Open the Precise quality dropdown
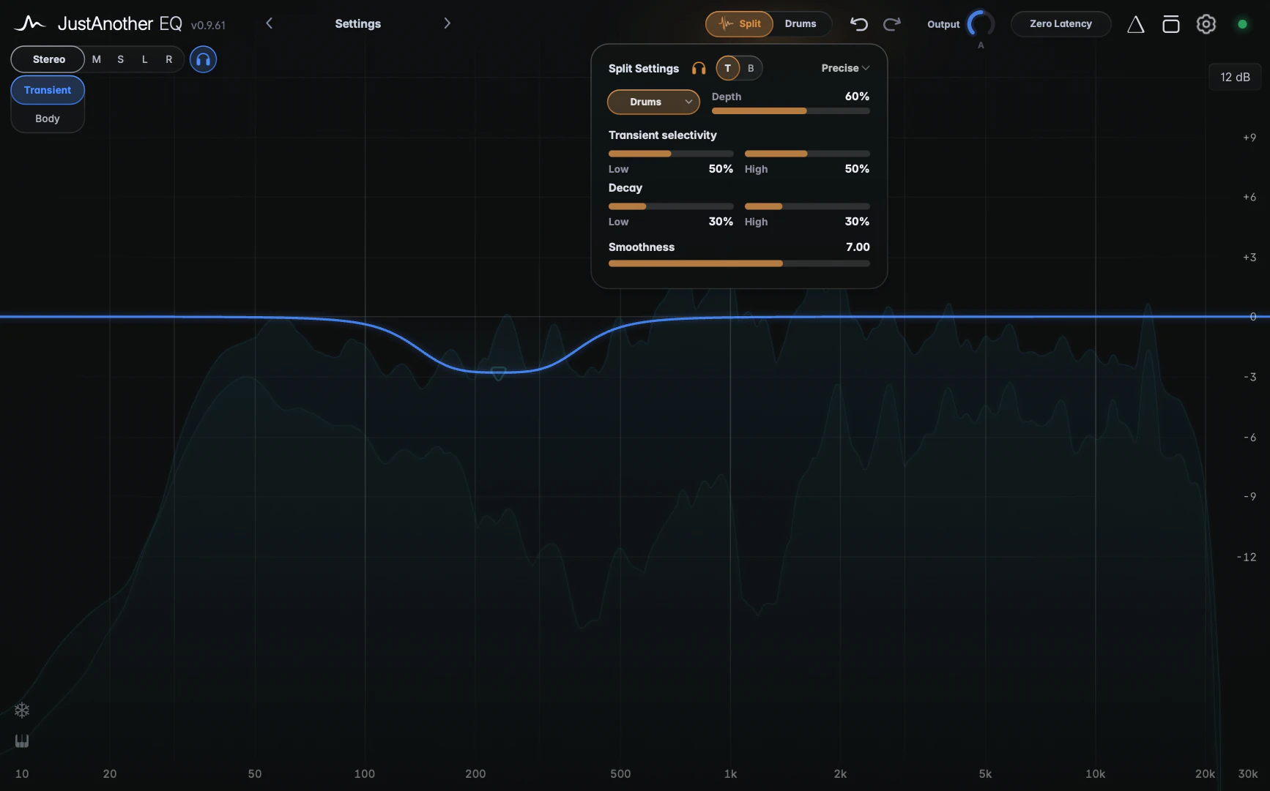The width and height of the screenshot is (1270, 791). (845, 68)
